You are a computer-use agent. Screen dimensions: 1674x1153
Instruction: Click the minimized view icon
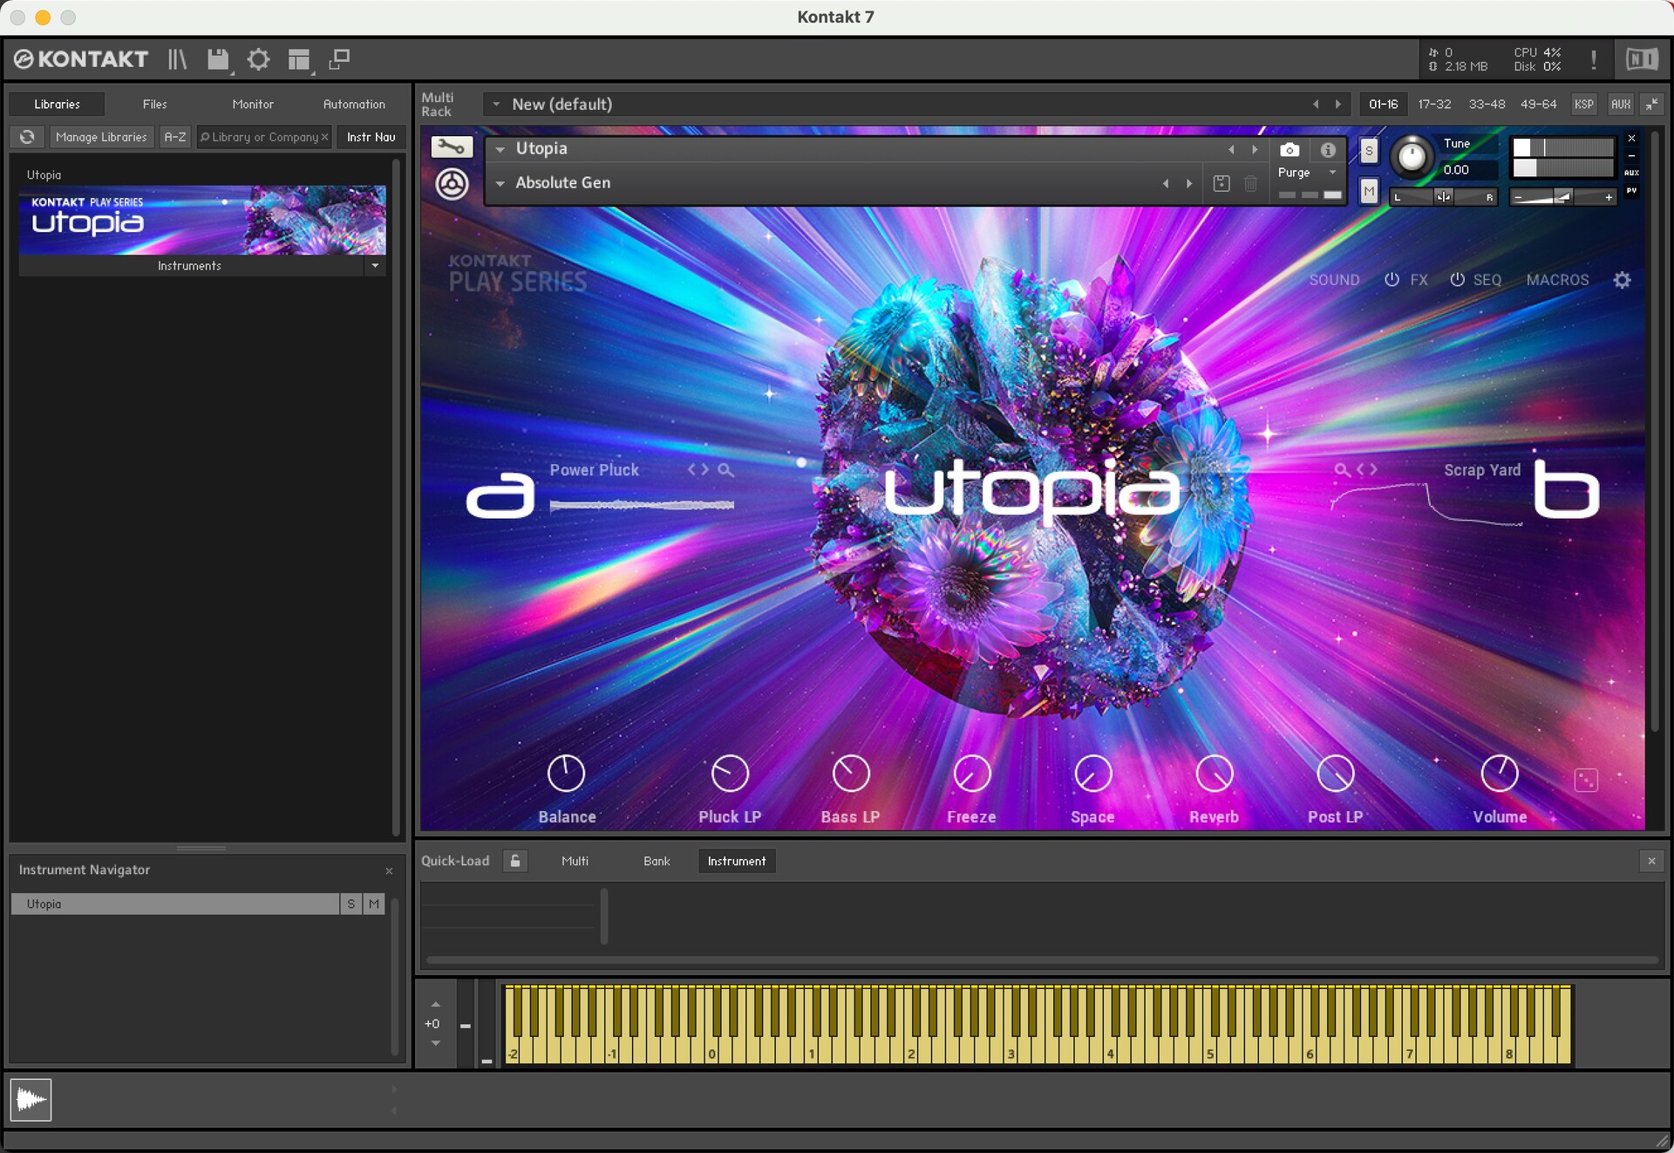pyautogui.click(x=339, y=59)
